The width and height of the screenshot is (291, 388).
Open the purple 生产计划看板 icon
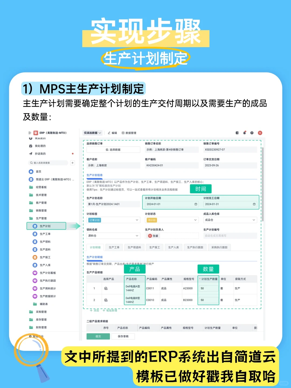pos(35,273)
